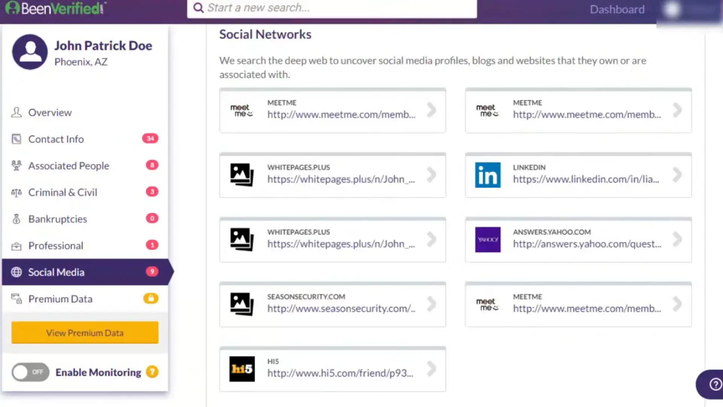
Task: Click the Premium Data lock badge
Action: pyautogui.click(x=151, y=298)
